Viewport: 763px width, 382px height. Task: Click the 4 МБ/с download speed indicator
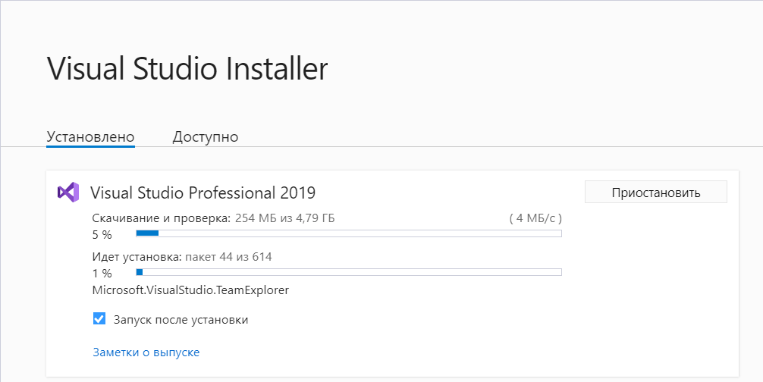[535, 218]
